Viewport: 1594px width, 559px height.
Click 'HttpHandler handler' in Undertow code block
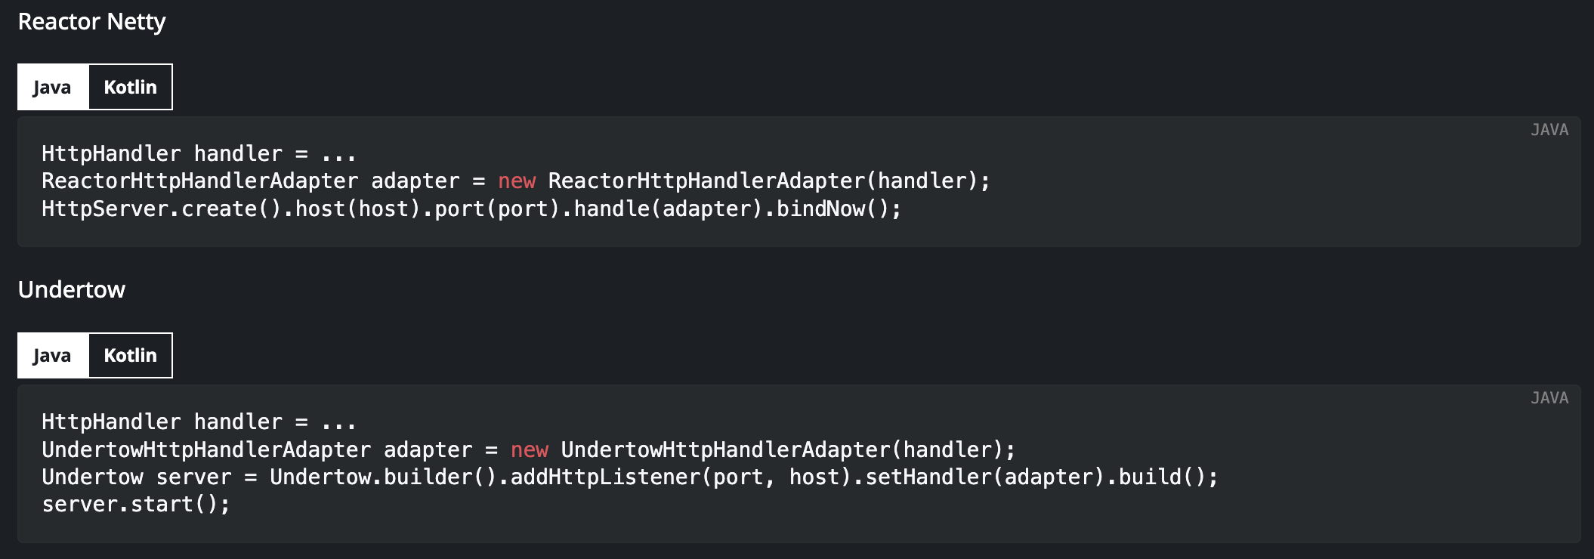pos(162,422)
